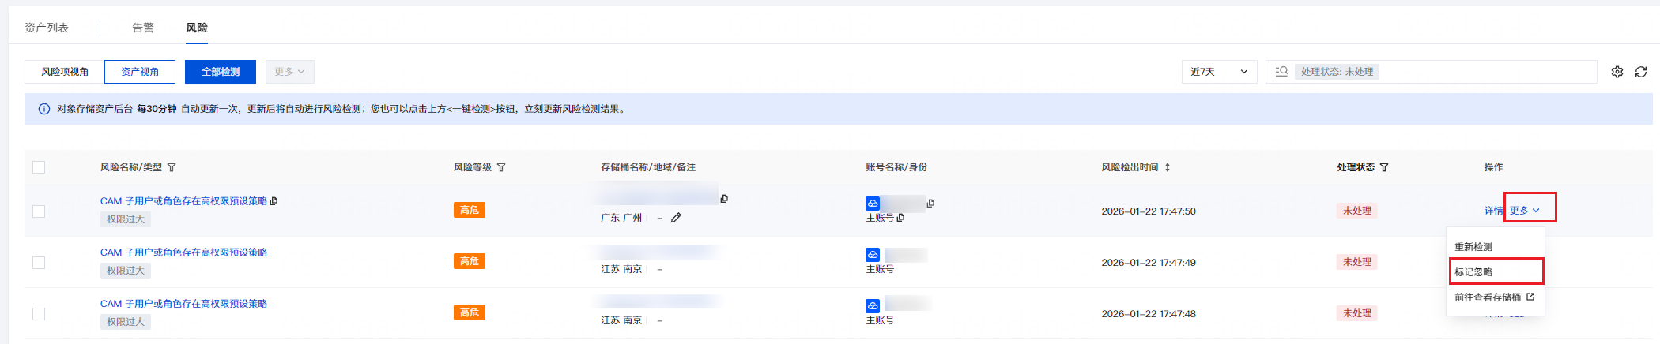The width and height of the screenshot is (1660, 344).
Task: Copy first row's risk name
Action: click(x=274, y=201)
